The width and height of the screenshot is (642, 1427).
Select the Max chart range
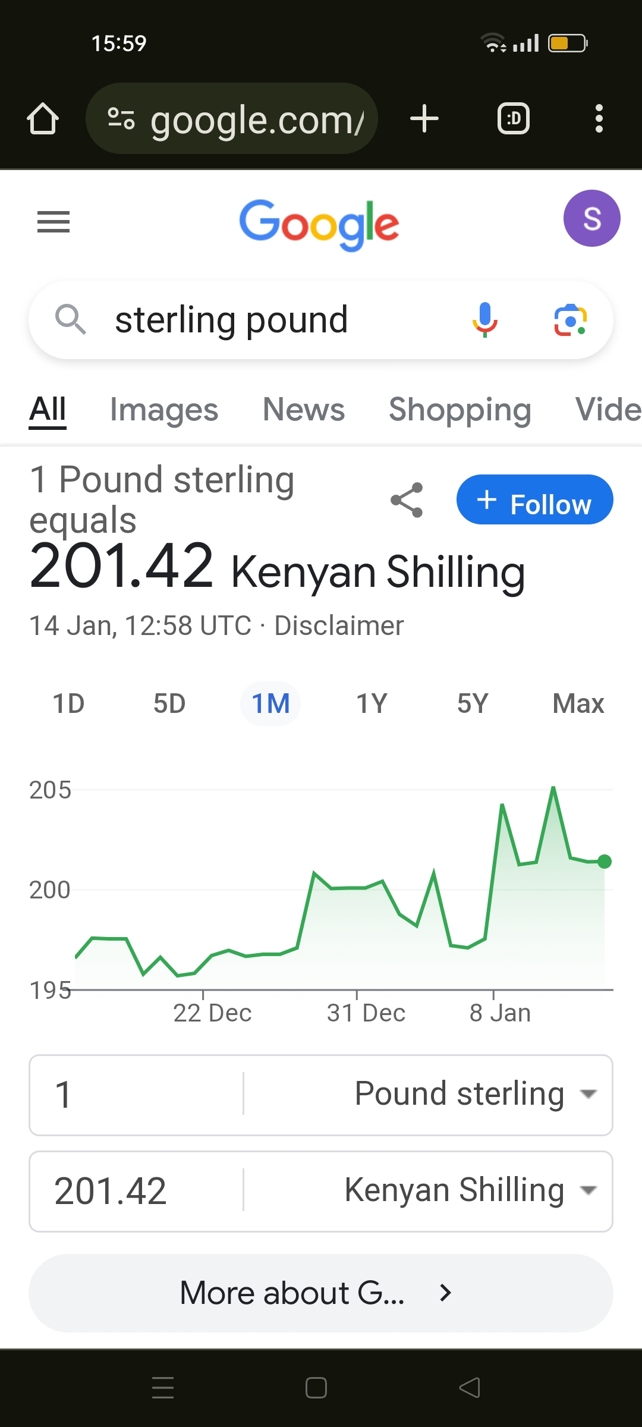(x=578, y=703)
